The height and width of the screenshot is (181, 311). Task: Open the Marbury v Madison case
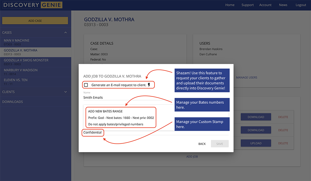tap(36, 72)
